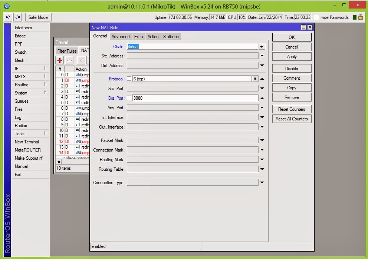
Task: Expand the Dst. Address field
Action: click(x=262, y=65)
